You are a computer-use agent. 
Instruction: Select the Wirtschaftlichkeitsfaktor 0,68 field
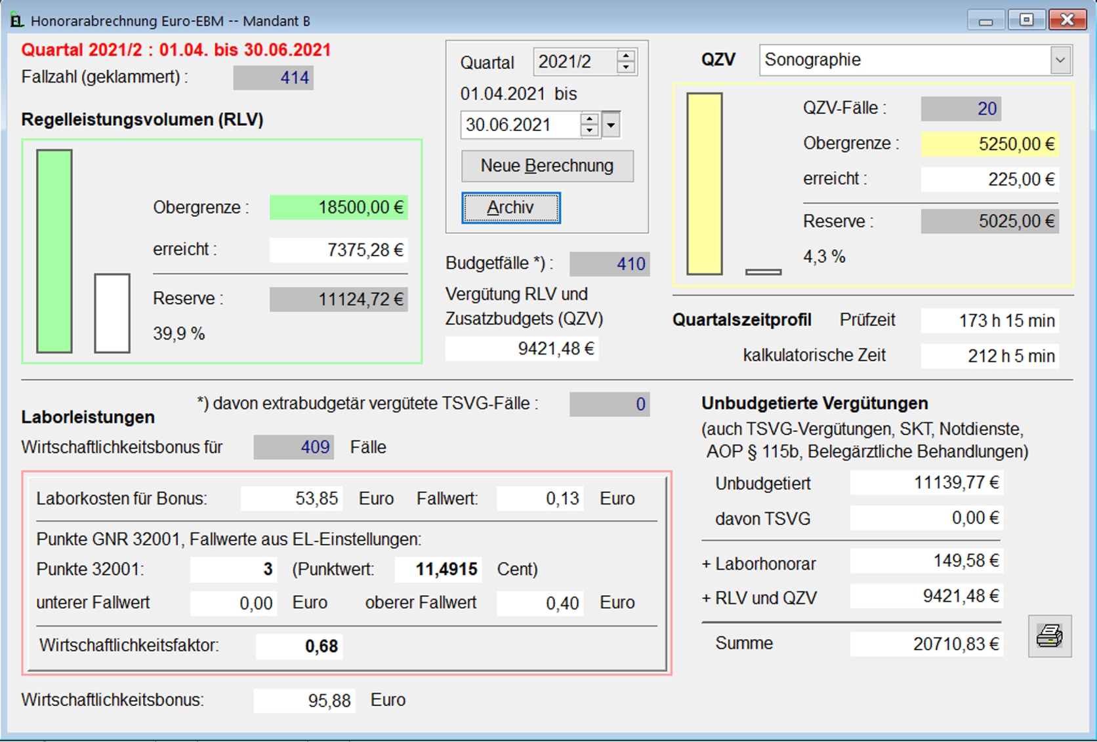pos(299,646)
